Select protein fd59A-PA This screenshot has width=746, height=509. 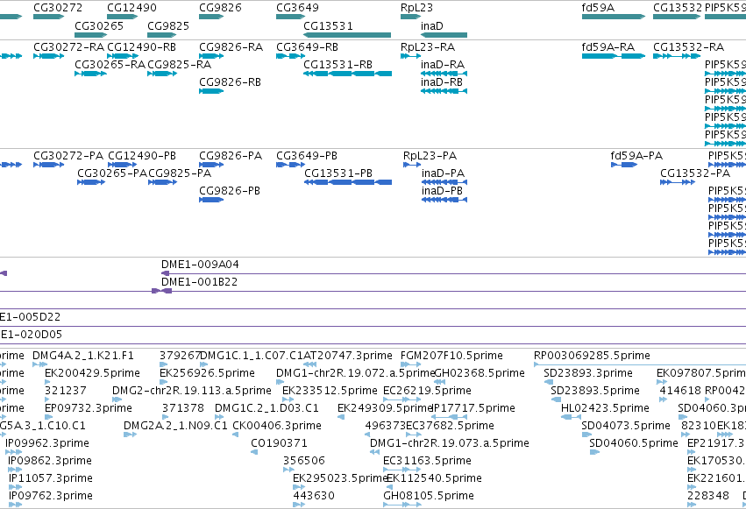[x=624, y=165]
